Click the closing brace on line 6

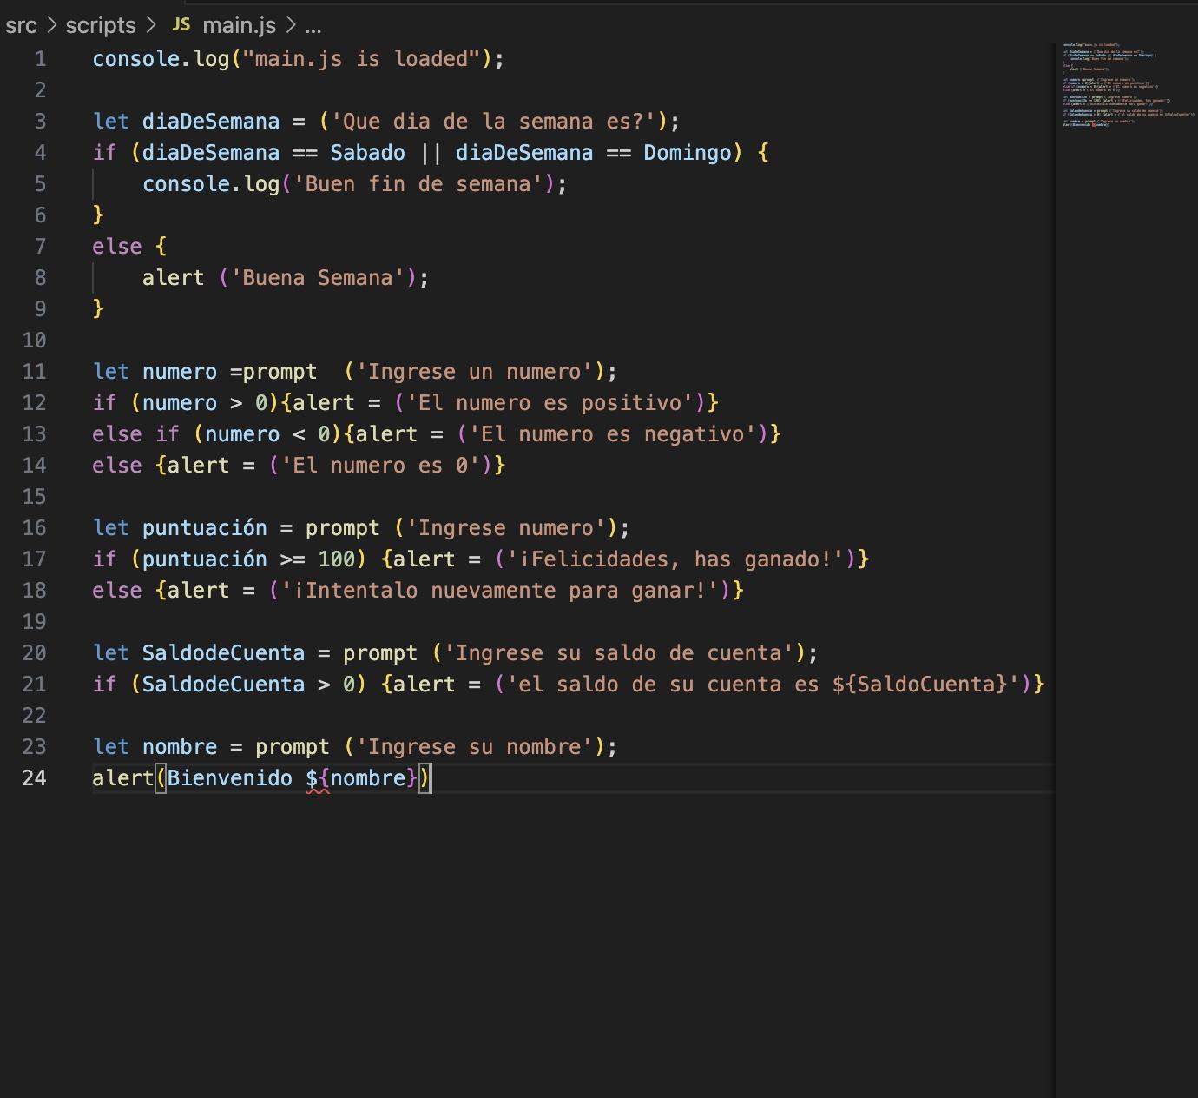click(98, 215)
